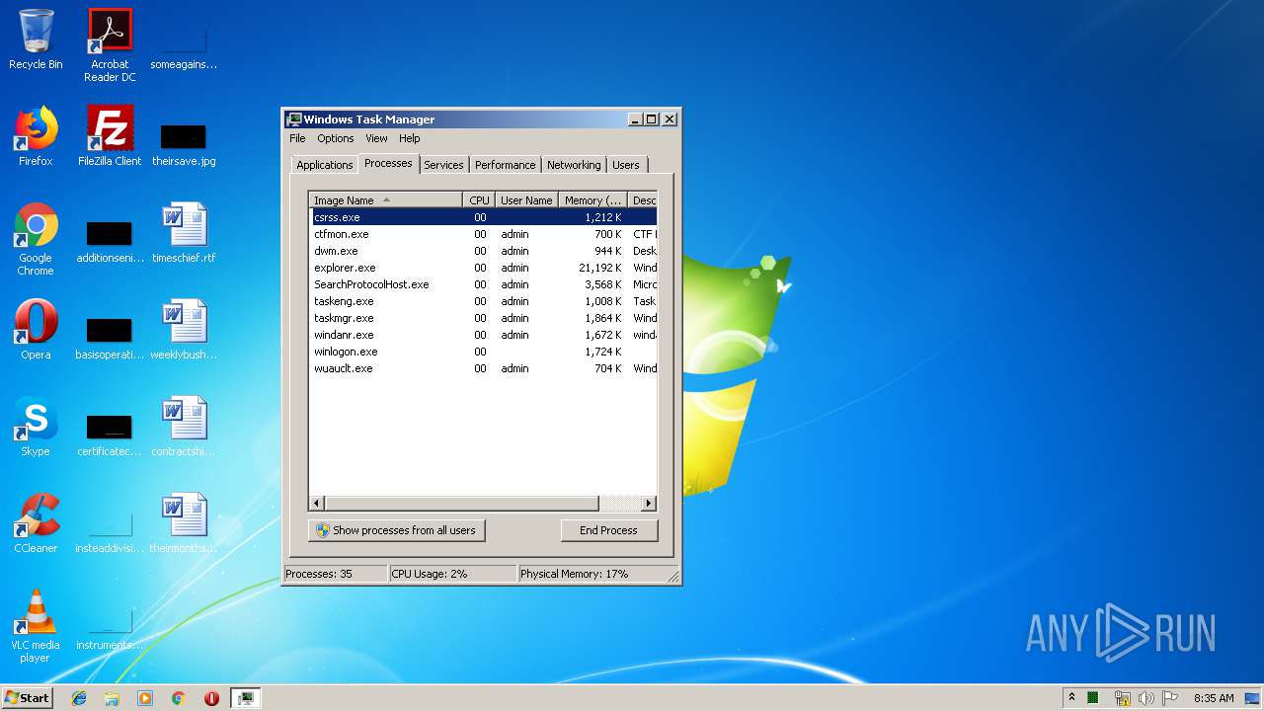Select the taskeng.exe process row
Screen dimensions: 1264x711
(483, 301)
